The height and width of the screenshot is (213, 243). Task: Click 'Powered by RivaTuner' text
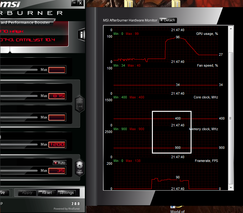pos(67,209)
